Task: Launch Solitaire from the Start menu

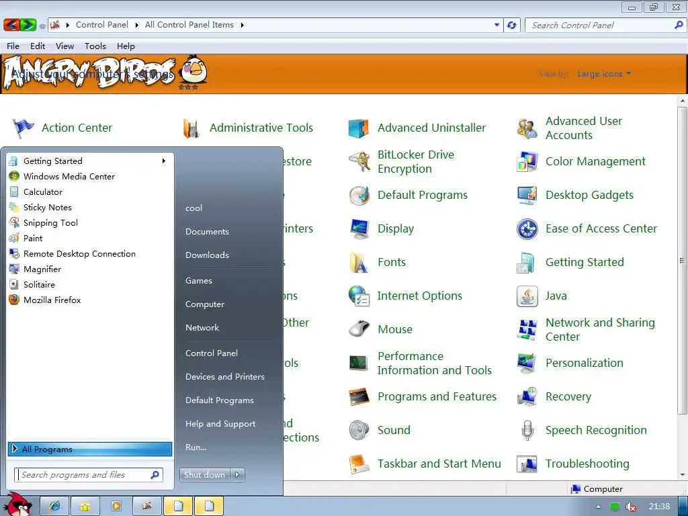Action: click(90, 285)
